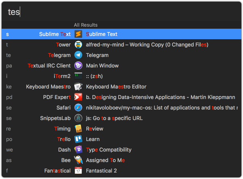Open the Learn board in Trello
The width and height of the screenshot is (243, 179).
(93, 139)
